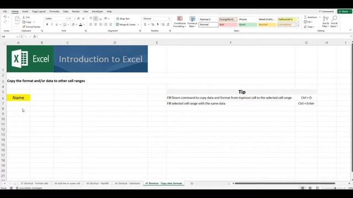The width and height of the screenshot is (353, 198).
Task: Open Find & Select menu
Action: coord(334,22)
